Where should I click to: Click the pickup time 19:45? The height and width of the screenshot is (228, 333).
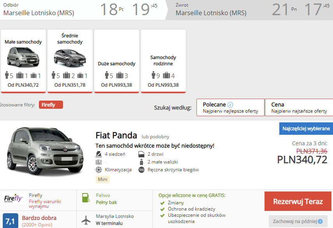pos(145,10)
